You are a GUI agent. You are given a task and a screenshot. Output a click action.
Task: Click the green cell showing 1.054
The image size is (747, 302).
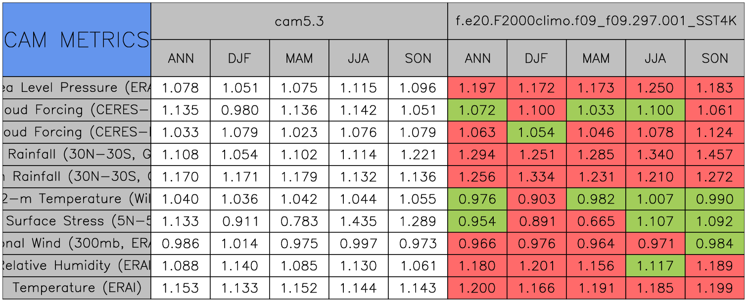coord(536,132)
